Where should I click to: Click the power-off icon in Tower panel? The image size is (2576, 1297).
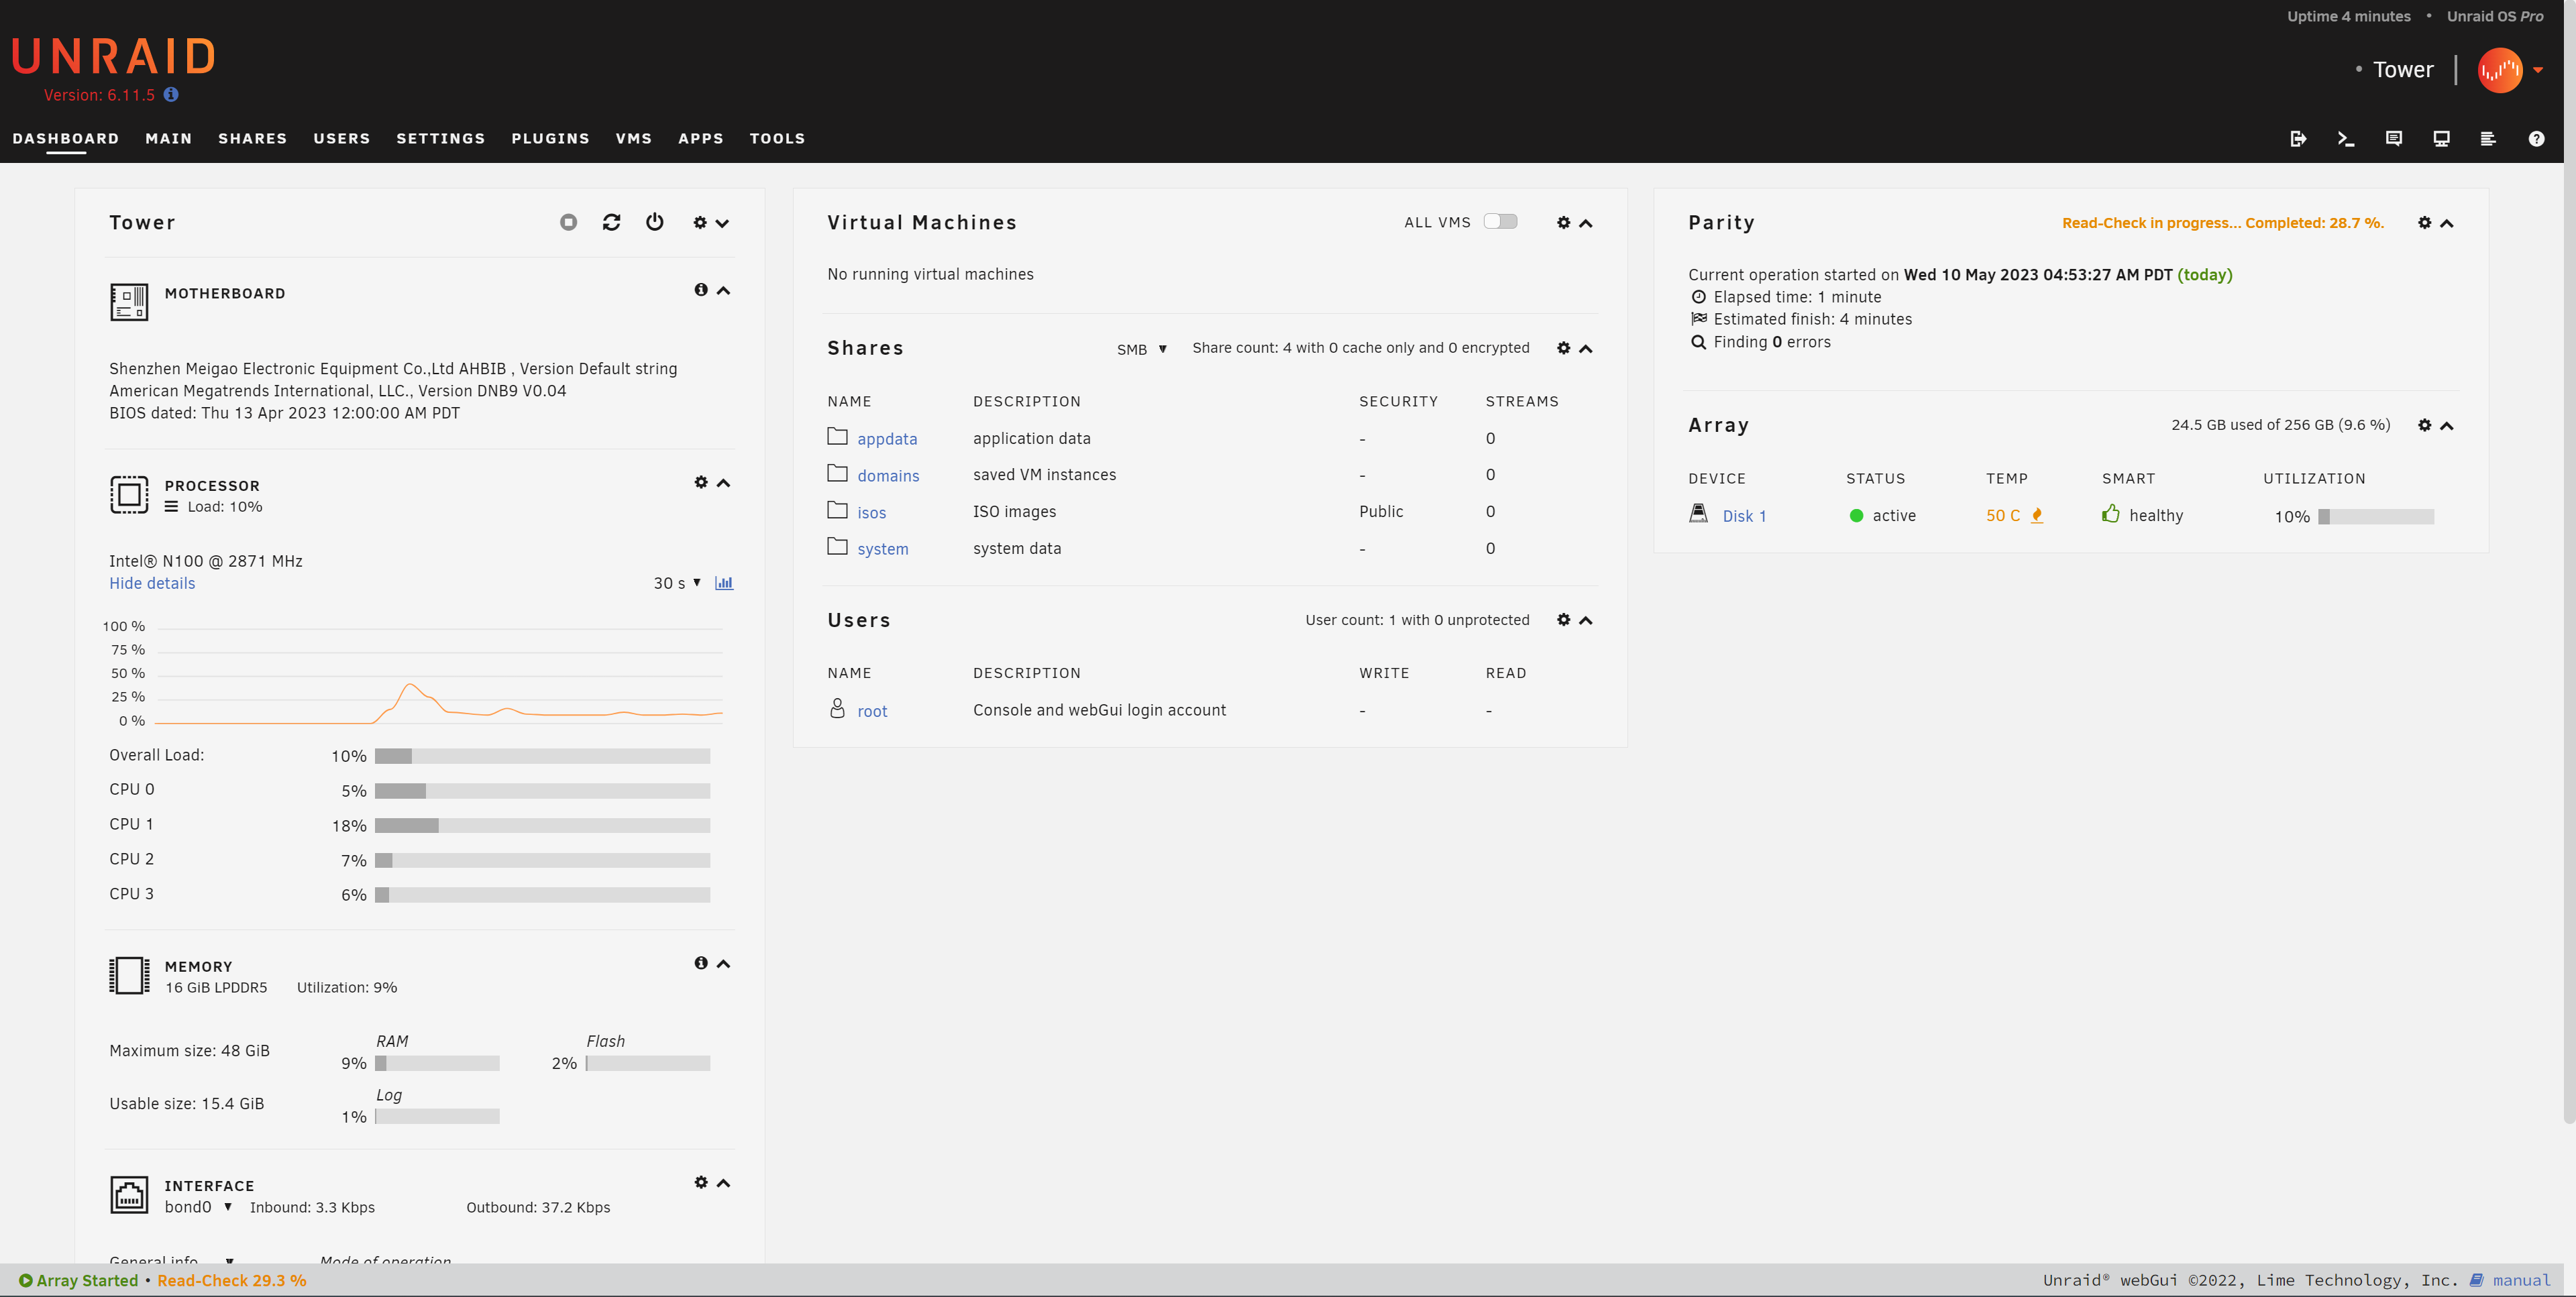tap(654, 222)
